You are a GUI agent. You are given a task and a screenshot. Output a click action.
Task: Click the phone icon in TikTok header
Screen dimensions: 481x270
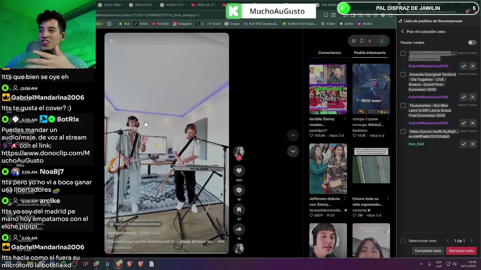[362, 41]
